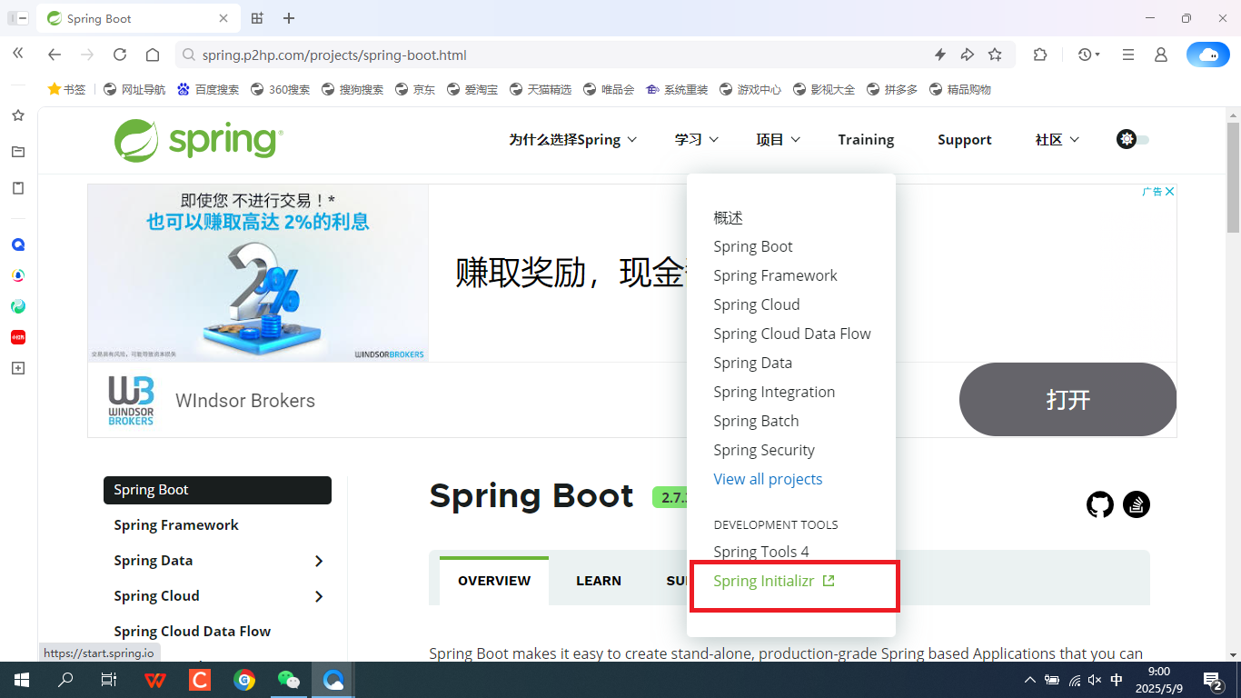Expand Spring Cloud chevron in sidebar
1241x698 pixels.
coord(319,596)
